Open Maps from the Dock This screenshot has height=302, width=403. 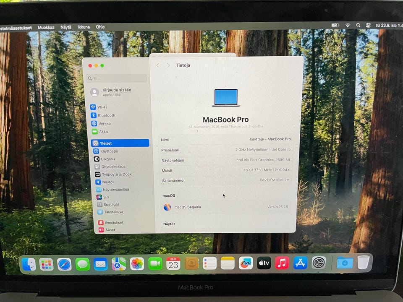[x=119, y=264]
